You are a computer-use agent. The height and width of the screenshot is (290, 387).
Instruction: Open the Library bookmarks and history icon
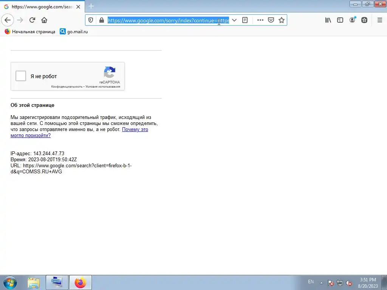pyautogui.click(x=328, y=20)
